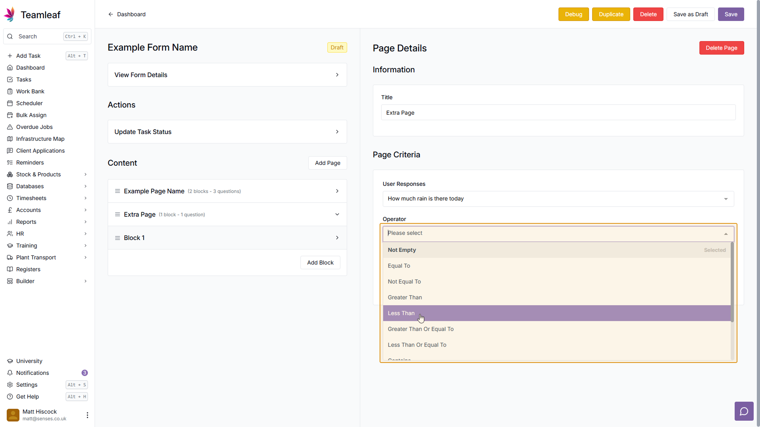Click the drag handle for Block 1
The width and height of the screenshot is (760, 427).
coord(118,238)
